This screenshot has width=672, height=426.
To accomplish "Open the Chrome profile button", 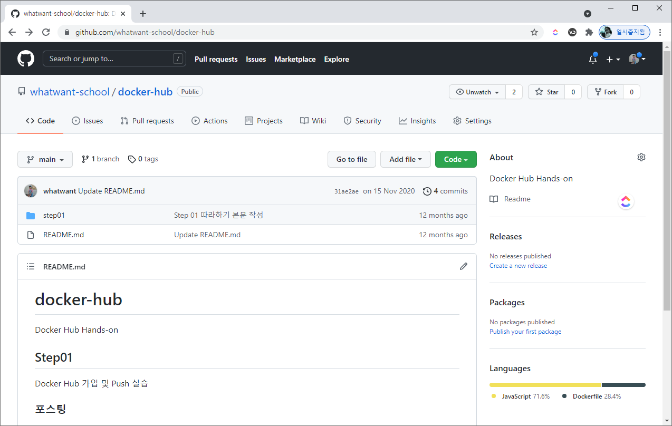I will coord(625,32).
